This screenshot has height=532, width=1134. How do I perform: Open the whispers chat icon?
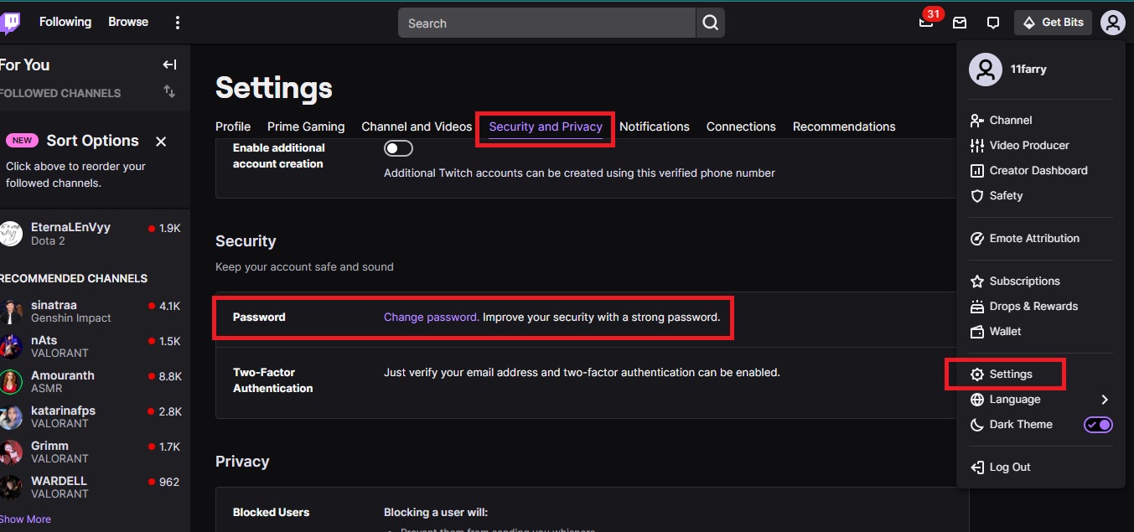click(993, 23)
